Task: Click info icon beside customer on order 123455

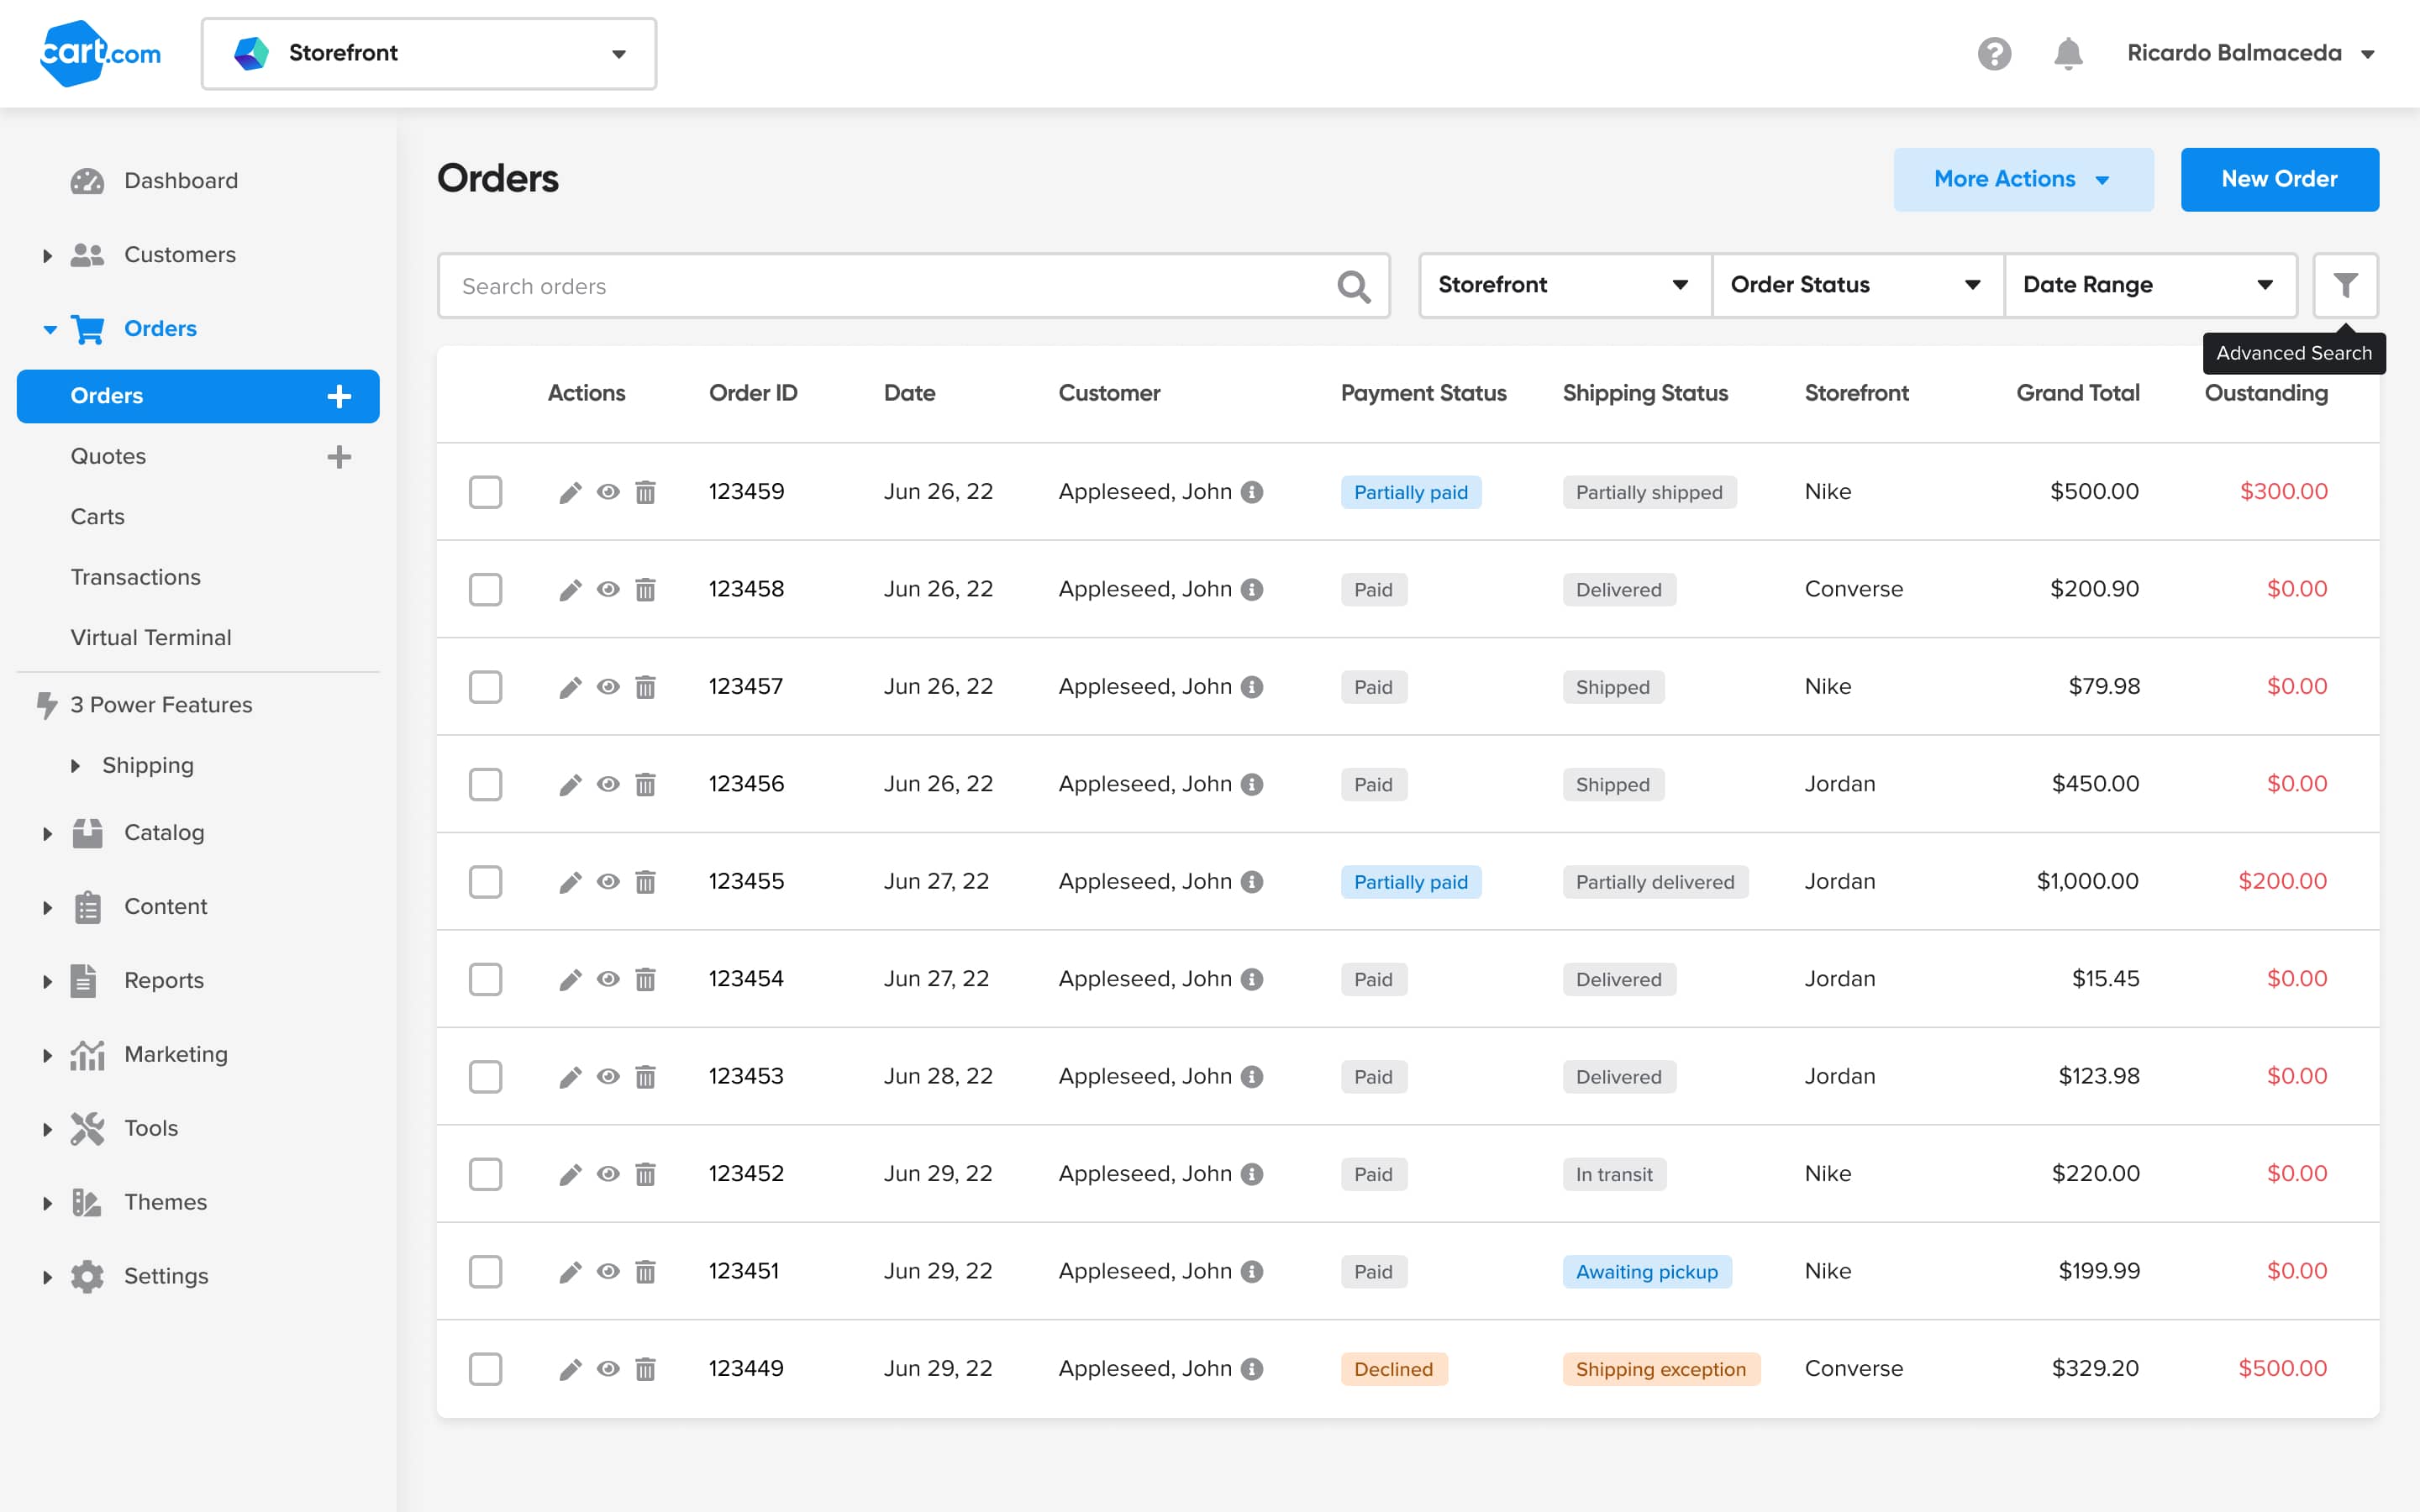Action: coord(1252,882)
